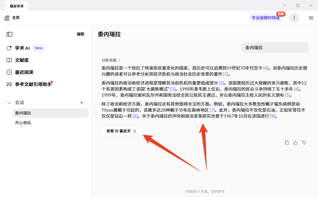
Task: Add a new conversation with plus icon
Action: click(82, 103)
